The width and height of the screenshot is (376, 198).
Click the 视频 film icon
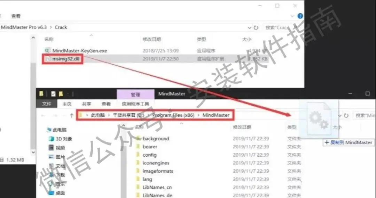pos(51,148)
